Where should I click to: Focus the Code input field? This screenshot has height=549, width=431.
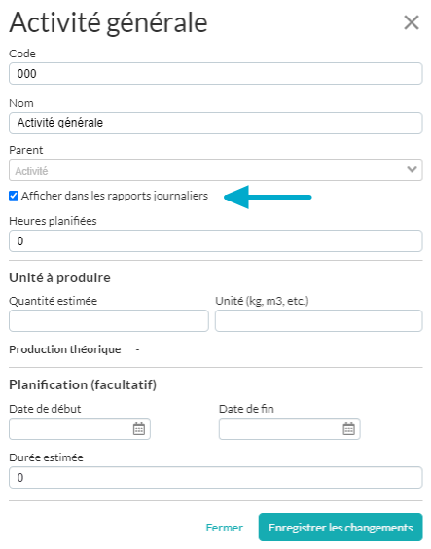(216, 74)
